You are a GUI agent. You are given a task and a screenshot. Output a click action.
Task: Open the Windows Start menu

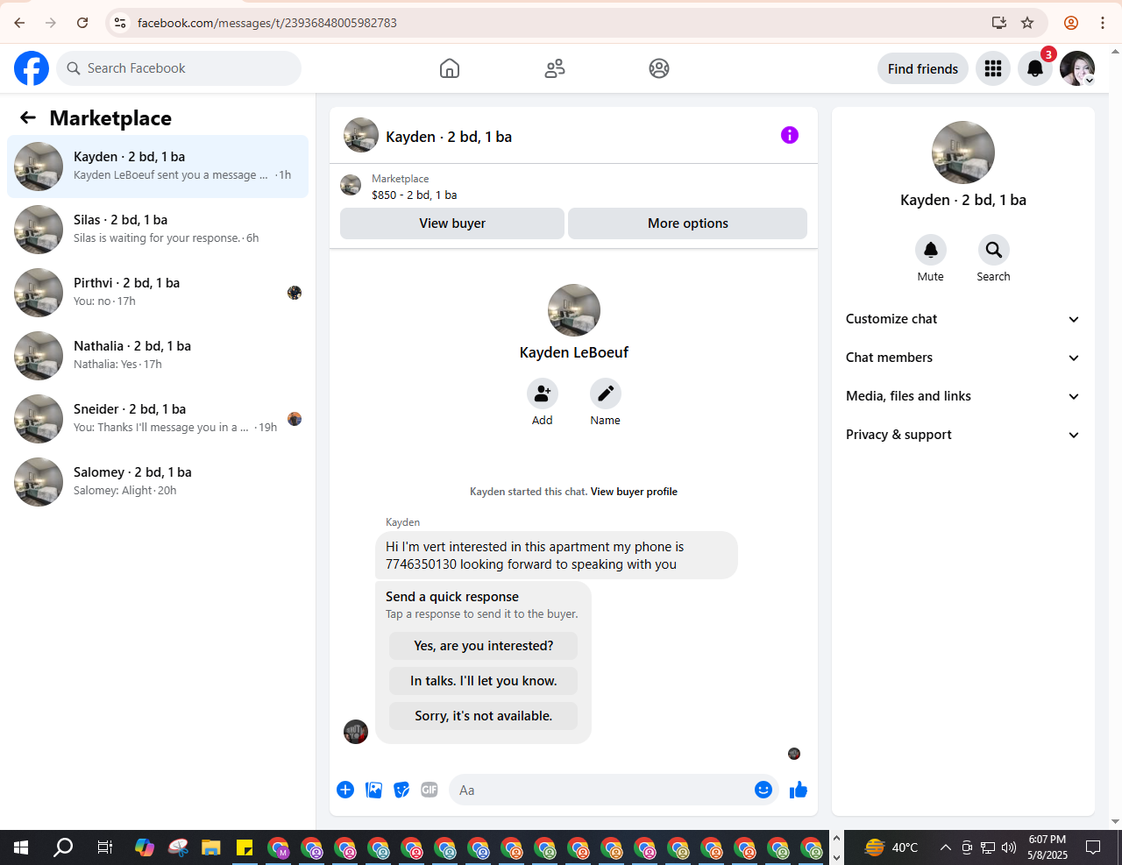[x=21, y=847]
